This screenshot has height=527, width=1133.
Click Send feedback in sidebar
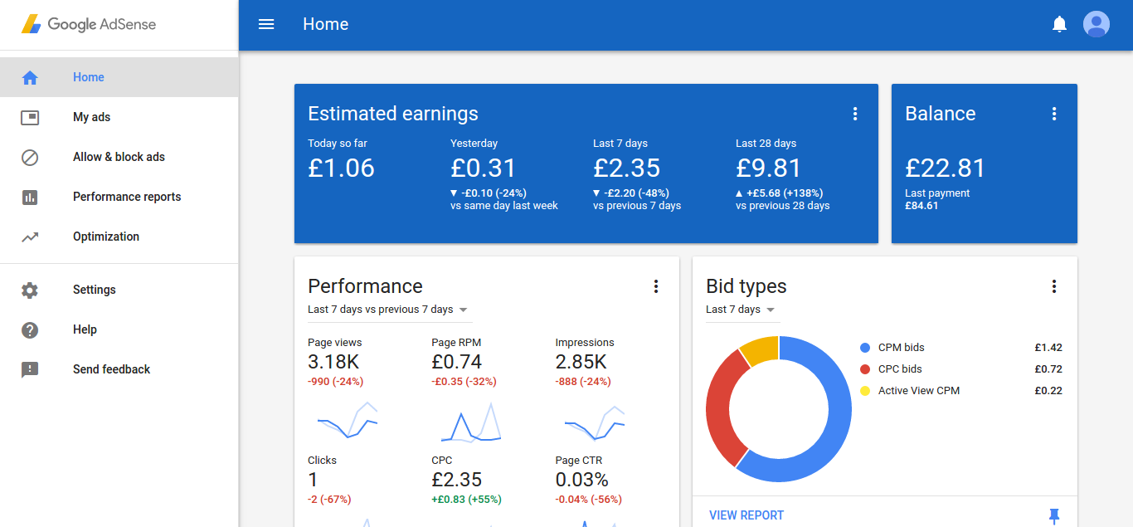tap(111, 369)
